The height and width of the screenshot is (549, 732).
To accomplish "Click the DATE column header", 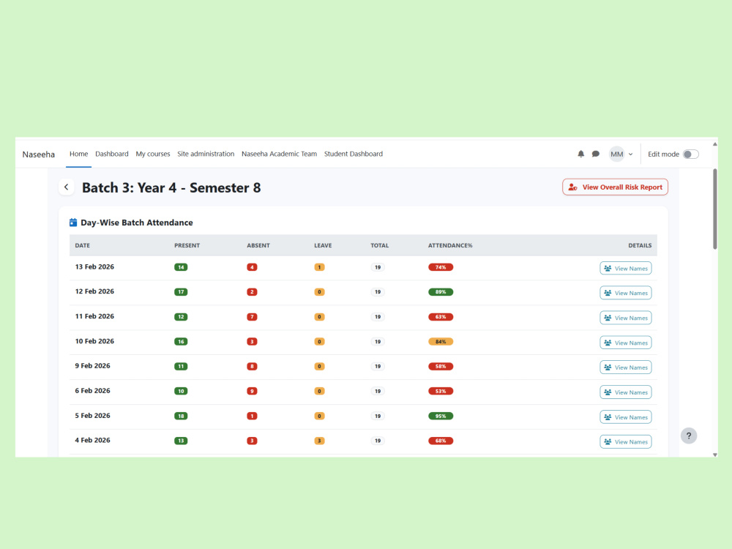I will (x=82, y=245).
